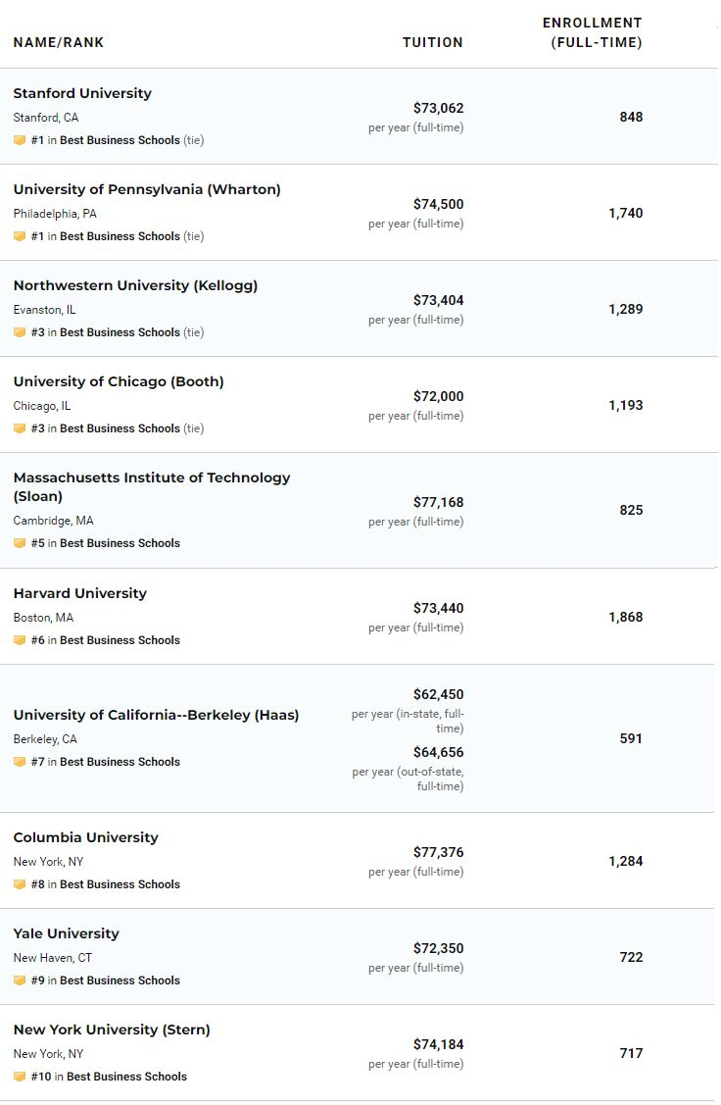Click the #9 badge icon under Yale University
Viewport: 721px width, 1105px height.
point(20,980)
